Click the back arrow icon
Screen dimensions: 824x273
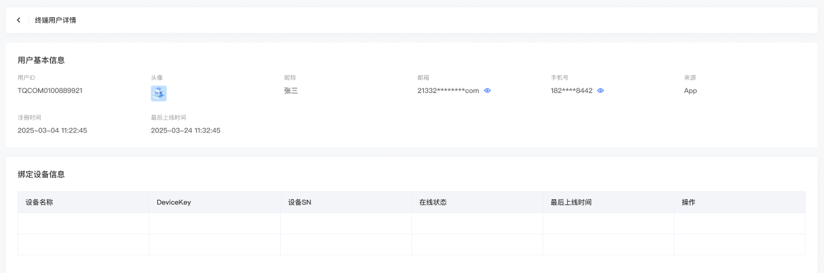[18, 20]
